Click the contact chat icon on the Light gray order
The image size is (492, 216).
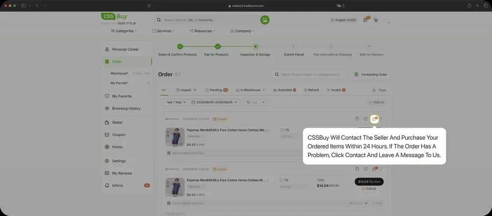coord(374,169)
